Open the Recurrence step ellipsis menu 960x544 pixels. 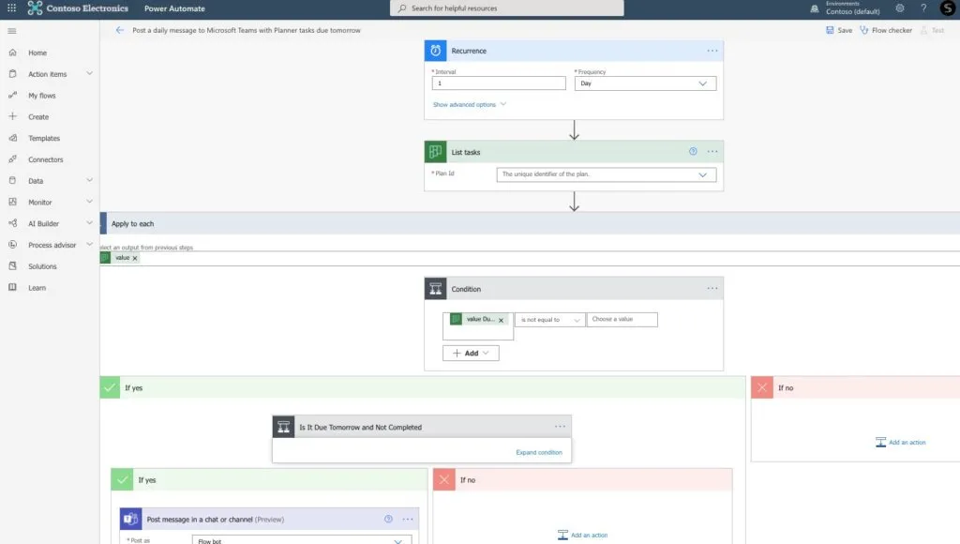712,51
